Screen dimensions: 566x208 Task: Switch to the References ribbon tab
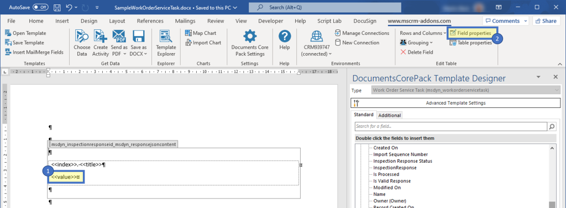click(150, 21)
